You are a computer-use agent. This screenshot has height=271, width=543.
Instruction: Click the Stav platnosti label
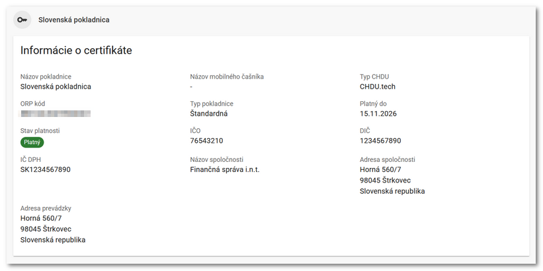(40, 130)
